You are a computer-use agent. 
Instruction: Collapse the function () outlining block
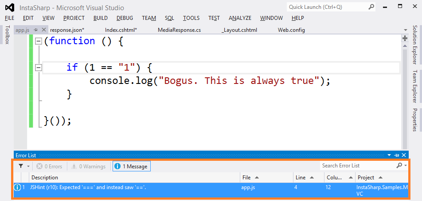tap(39, 42)
